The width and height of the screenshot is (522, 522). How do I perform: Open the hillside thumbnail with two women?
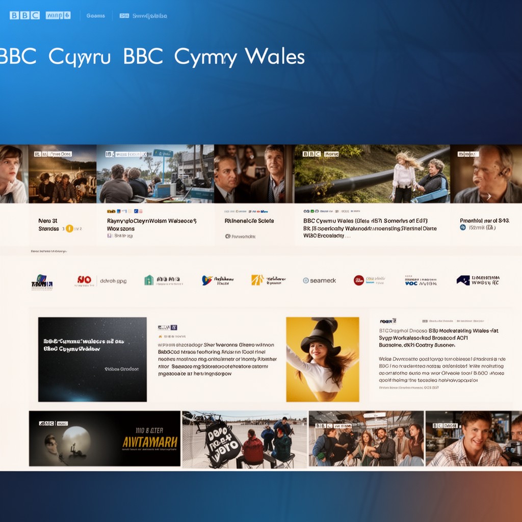372,174
